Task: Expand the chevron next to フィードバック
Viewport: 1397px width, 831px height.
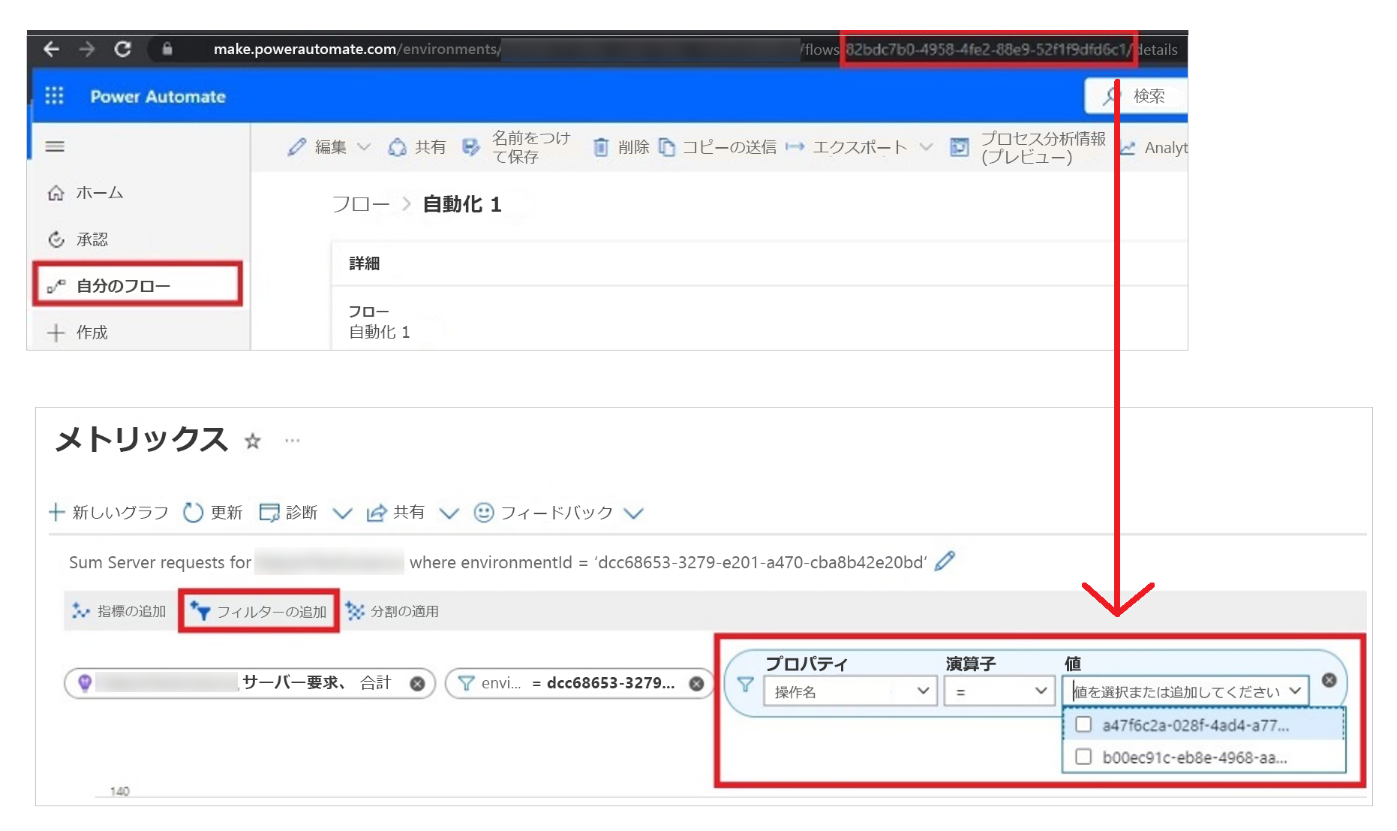Action: pos(634,513)
